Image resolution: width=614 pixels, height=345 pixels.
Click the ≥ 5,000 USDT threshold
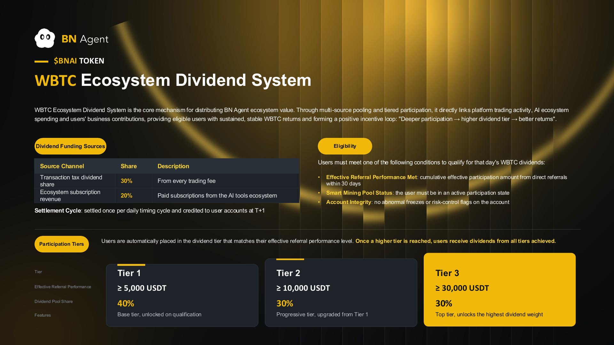142,288
